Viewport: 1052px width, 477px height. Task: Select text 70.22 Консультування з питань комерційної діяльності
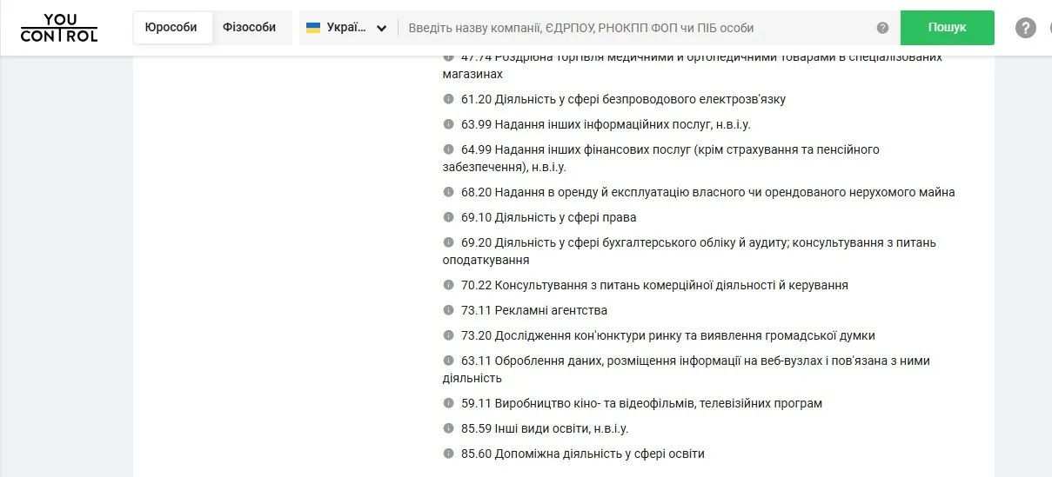[x=654, y=285]
